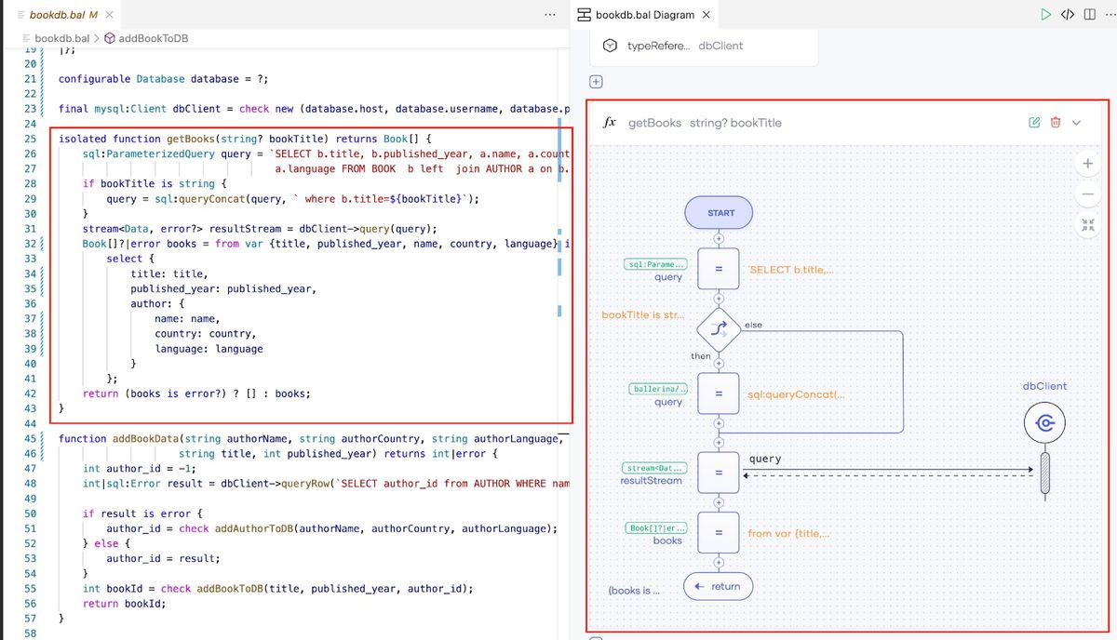
Task: Run the Ballerina program with play icon
Action: pyautogui.click(x=1046, y=15)
